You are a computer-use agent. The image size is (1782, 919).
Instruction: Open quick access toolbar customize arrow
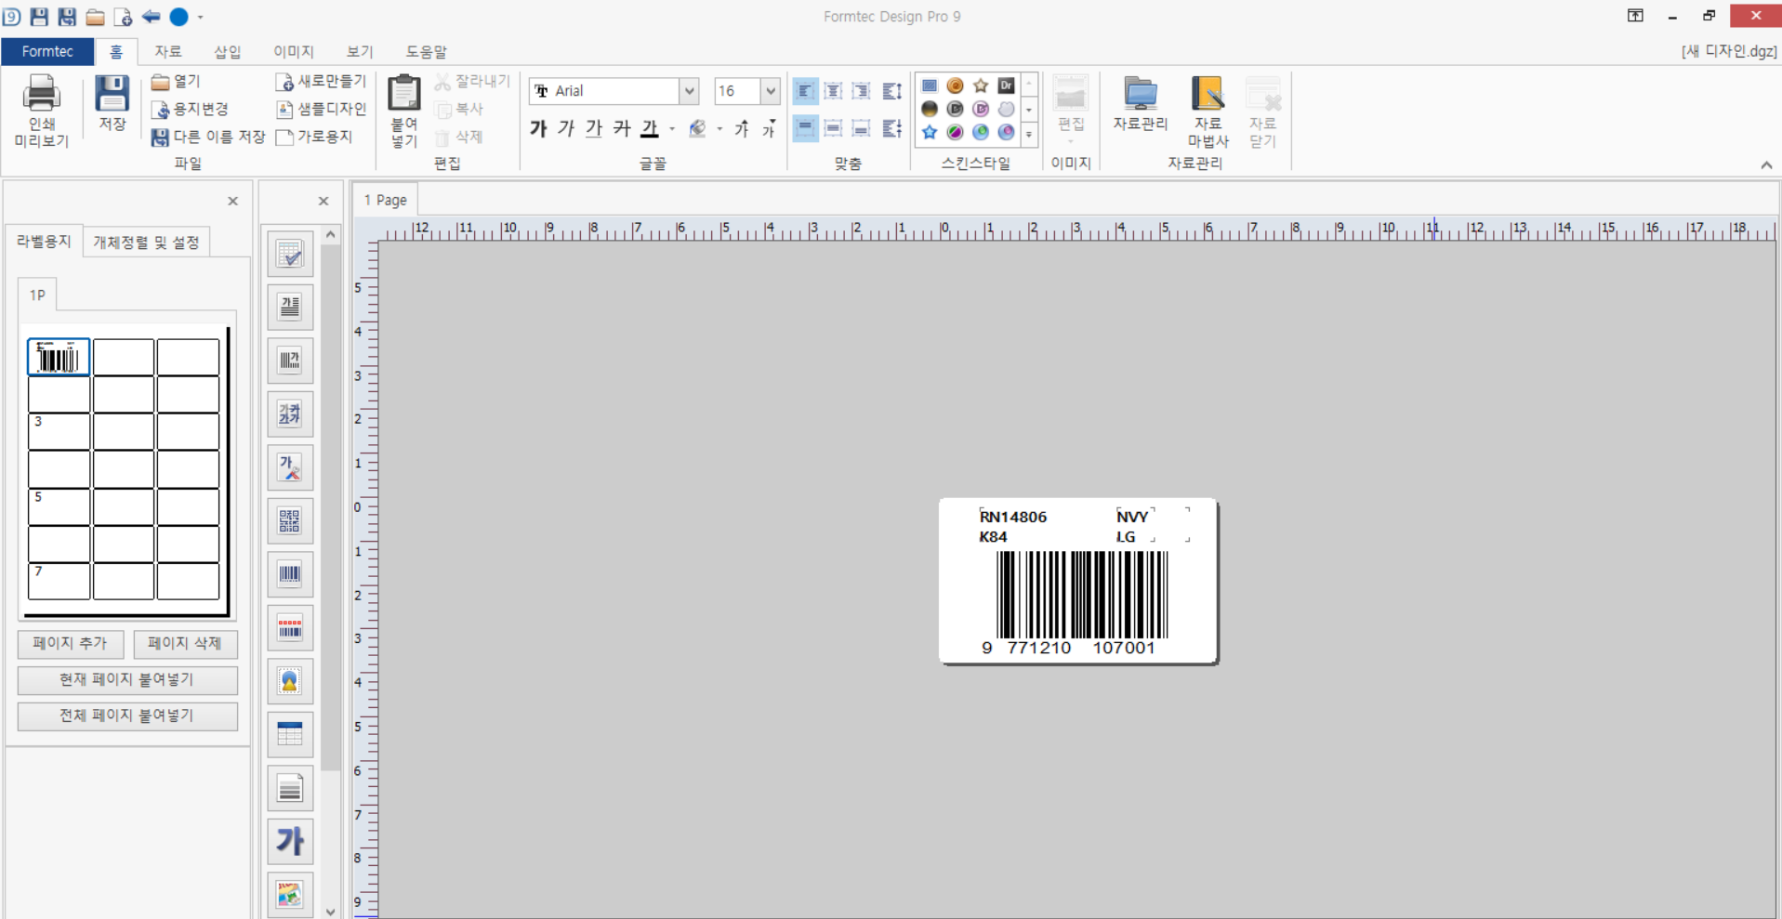coord(201,17)
